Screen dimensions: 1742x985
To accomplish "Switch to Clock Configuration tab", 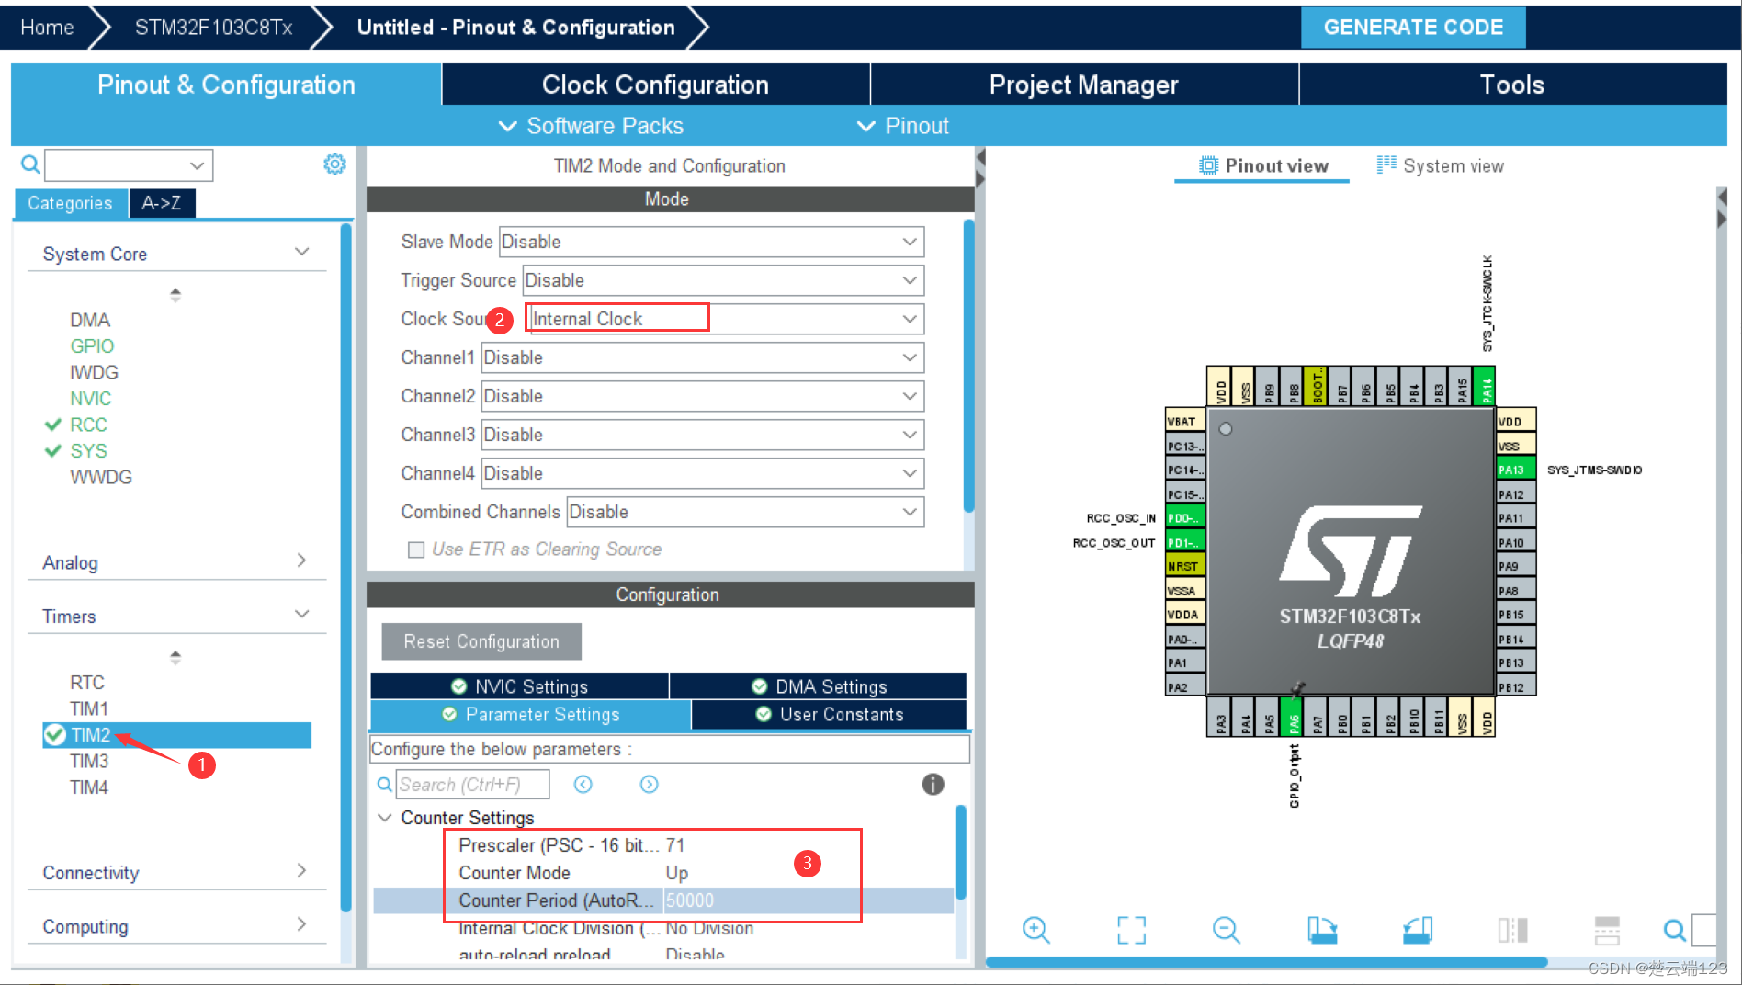I will pos(655,85).
